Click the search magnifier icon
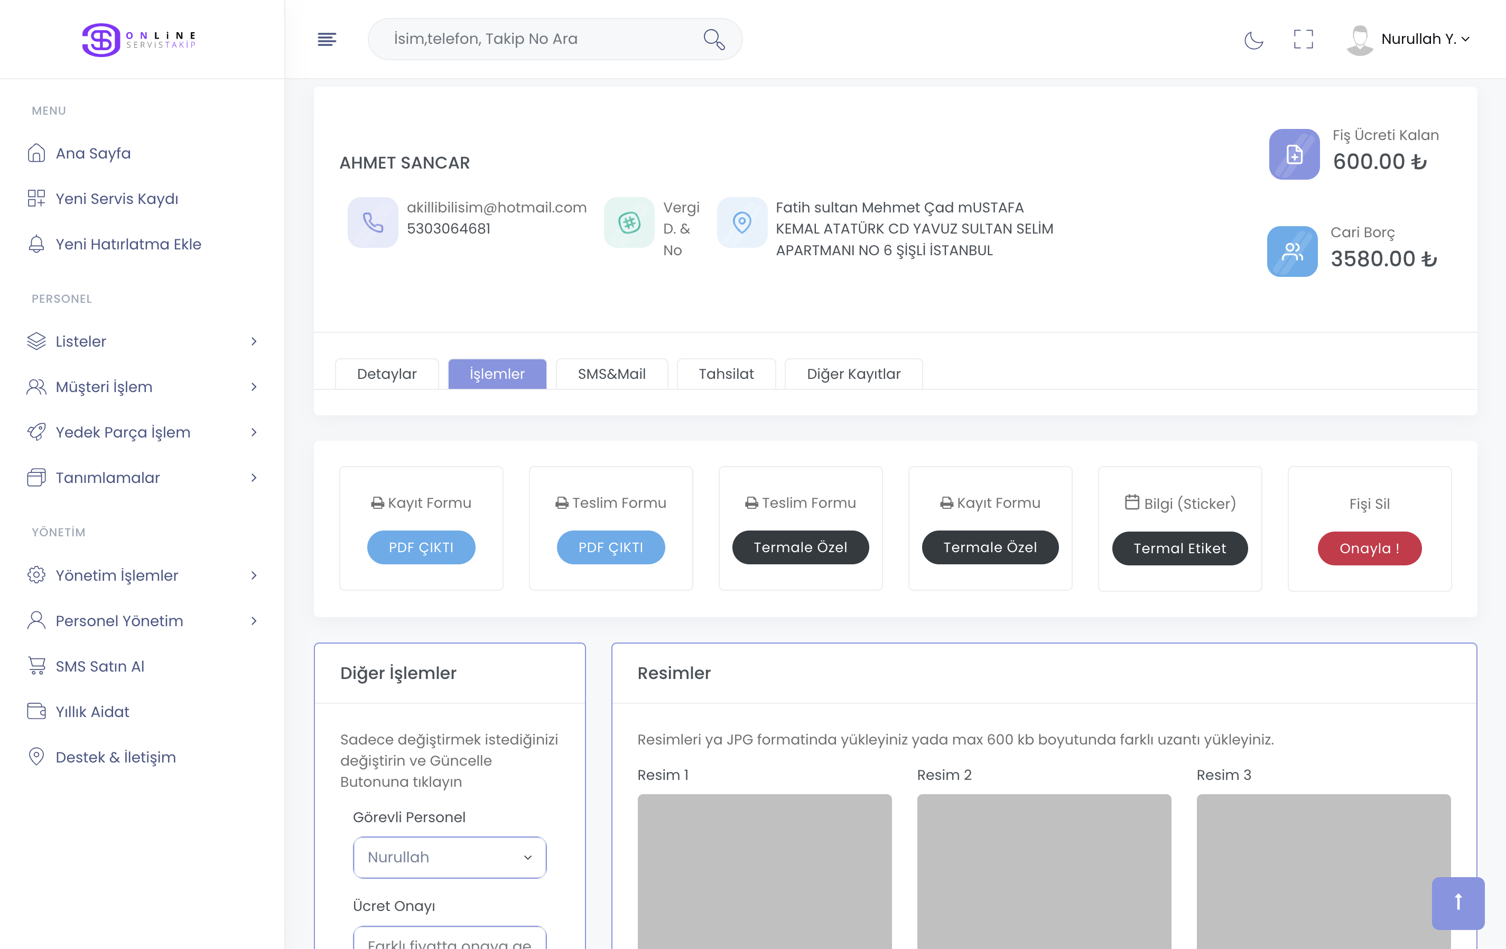 (x=713, y=40)
